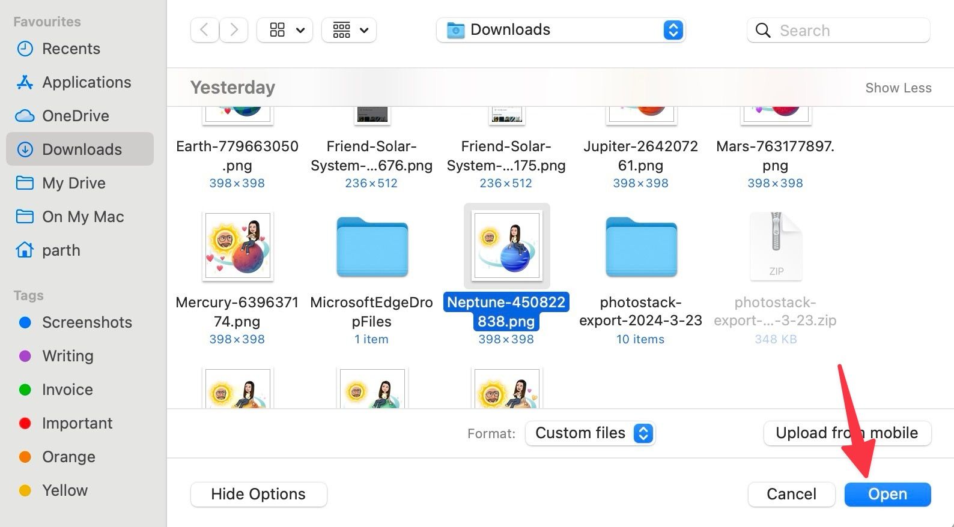
Task: Click the 1 item label under MicrosoftEdgeDropFiles
Action: [371, 339]
